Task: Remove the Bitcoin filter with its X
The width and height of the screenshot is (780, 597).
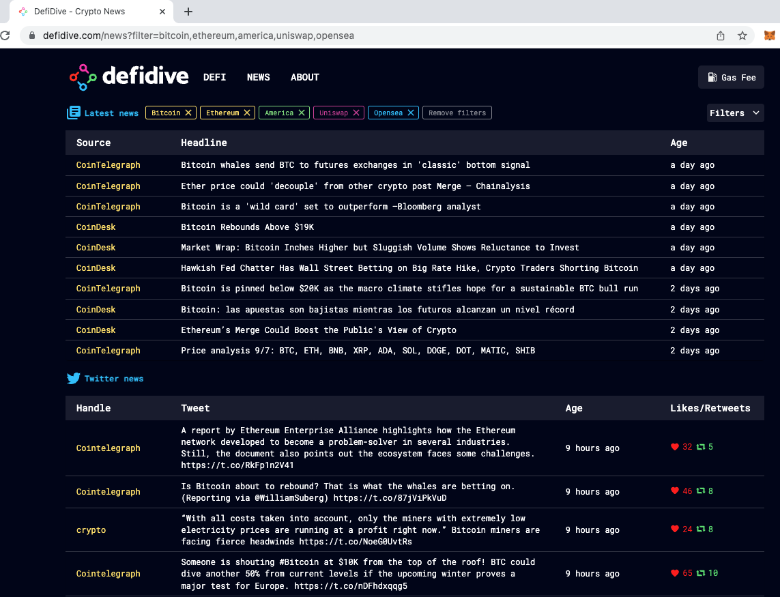Action: pyautogui.click(x=188, y=113)
